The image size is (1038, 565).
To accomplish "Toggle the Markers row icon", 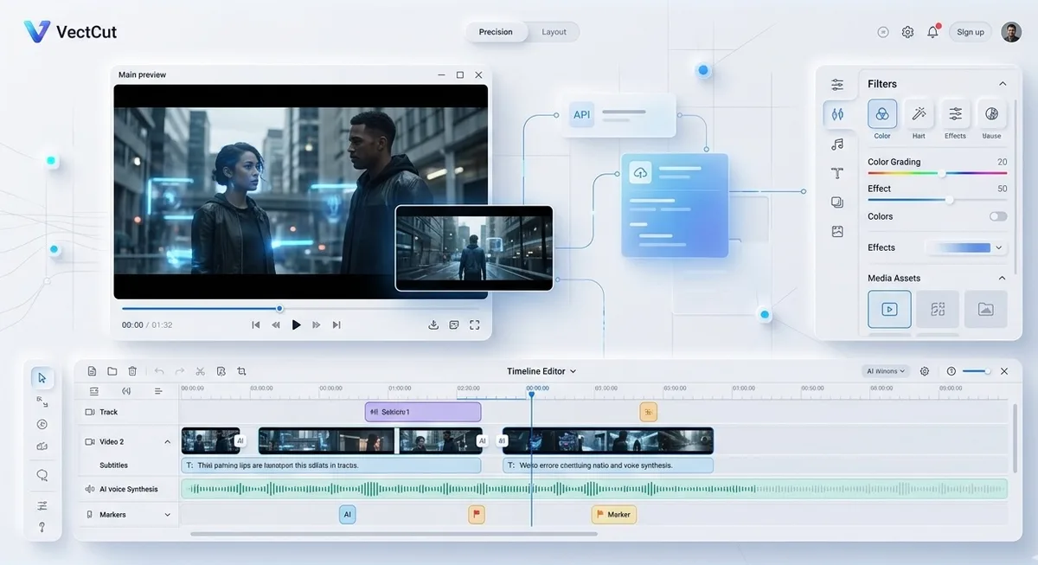I will [90, 515].
